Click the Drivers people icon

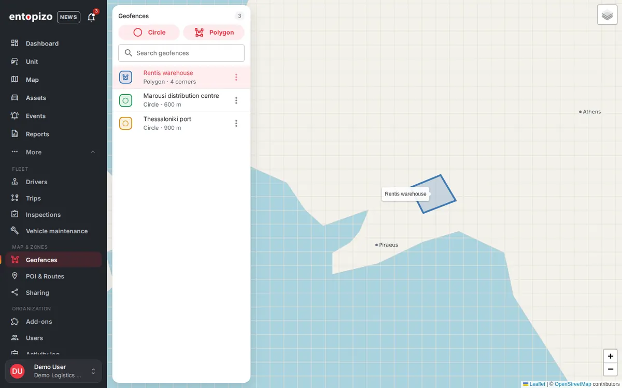[x=15, y=182]
